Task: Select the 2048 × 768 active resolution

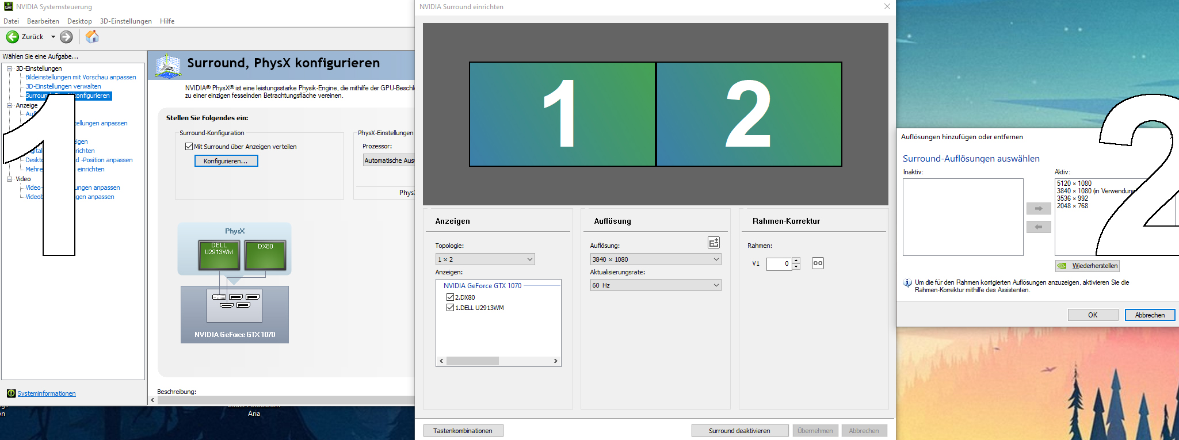Action: click(1073, 206)
